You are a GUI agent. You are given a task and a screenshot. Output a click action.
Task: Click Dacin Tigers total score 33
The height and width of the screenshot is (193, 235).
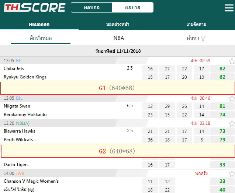point(222,165)
